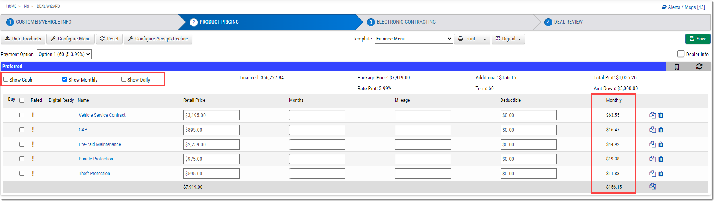Open the Template Finance Menu dropdown

(x=414, y=39)
